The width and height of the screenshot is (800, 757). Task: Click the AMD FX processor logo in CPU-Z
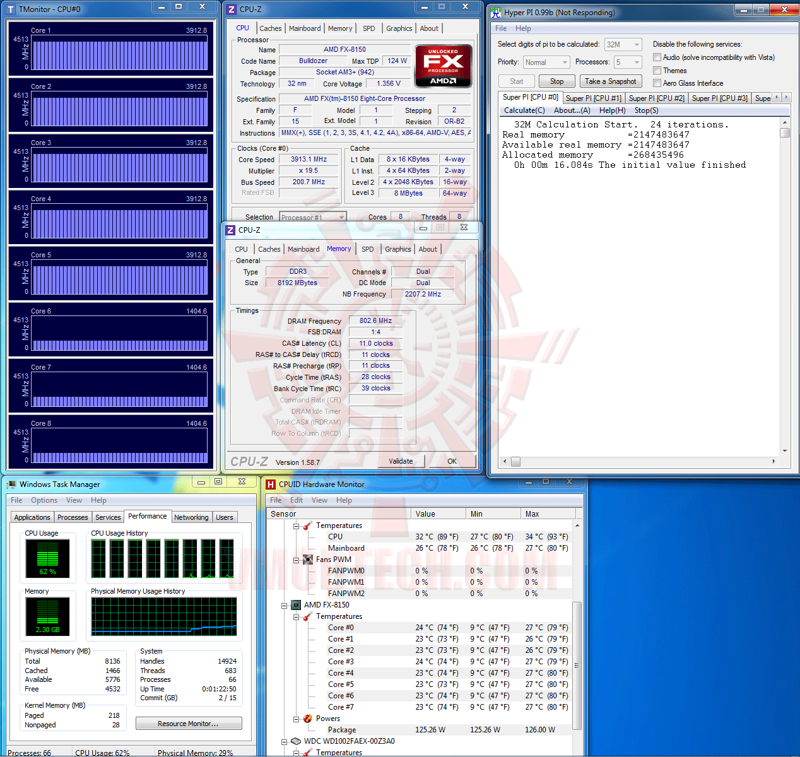pyautogui.click(x=444, y=66)
